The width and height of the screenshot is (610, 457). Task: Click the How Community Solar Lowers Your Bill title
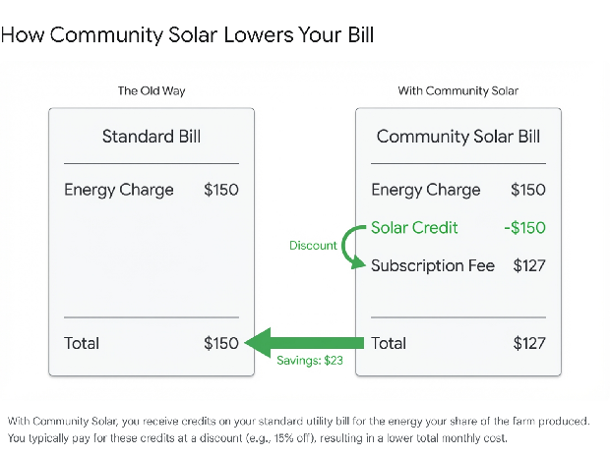pyautogui.click(x=187, y=35)
